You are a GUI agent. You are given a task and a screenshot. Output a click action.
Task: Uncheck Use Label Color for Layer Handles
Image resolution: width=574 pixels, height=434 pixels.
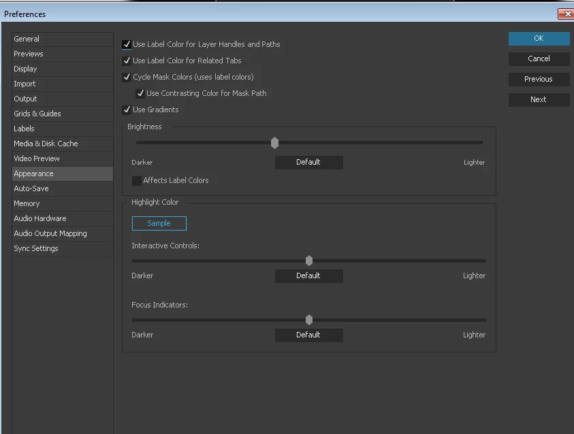[127, 44]
